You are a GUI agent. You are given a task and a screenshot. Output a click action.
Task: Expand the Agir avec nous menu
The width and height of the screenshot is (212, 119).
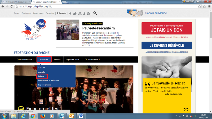73,60
